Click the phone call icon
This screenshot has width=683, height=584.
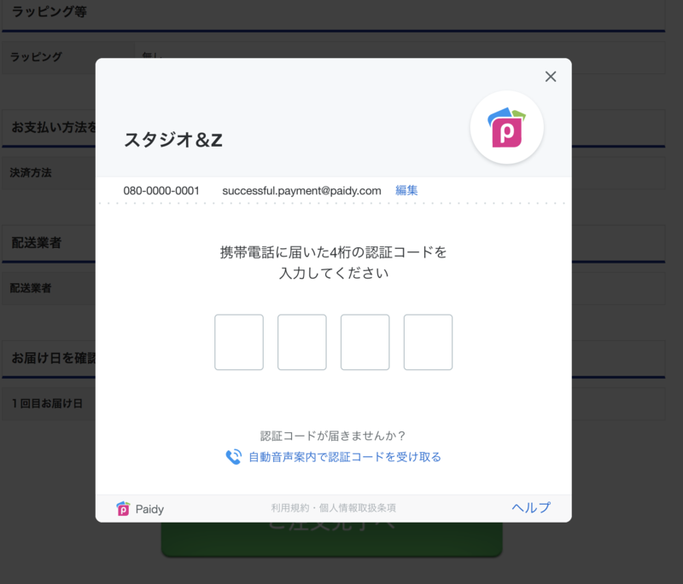[233, 457]
